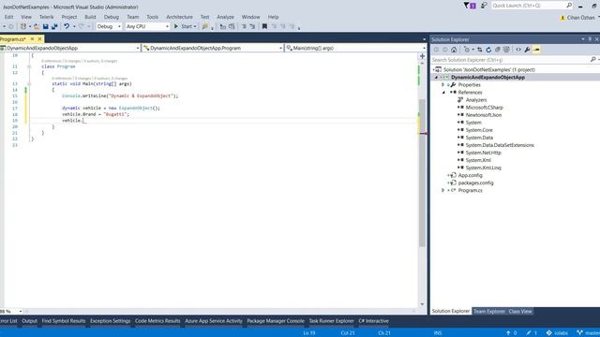Screen dimensions: 600x337
Task: Select the packages.config file
Action: pyautogui.click(x=475, y=183)
